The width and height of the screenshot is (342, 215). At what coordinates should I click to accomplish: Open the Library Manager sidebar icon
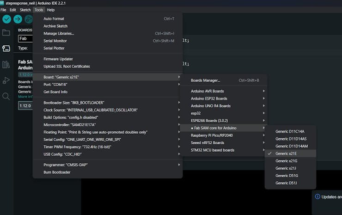click(x=6, y=64)
